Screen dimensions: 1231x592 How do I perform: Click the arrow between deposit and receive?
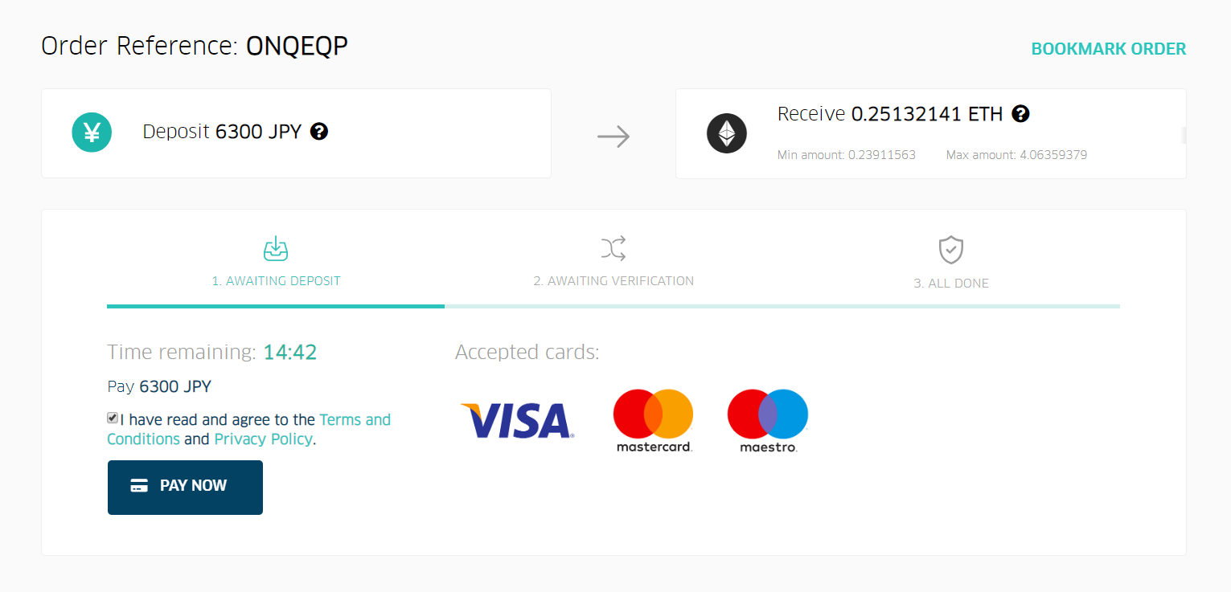pyautogui.click(x=613, y=137)
